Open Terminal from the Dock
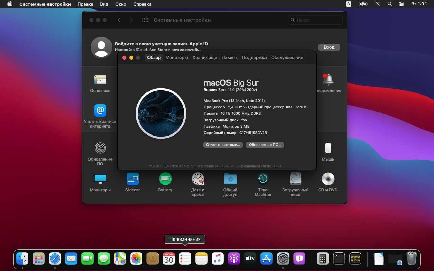434x271 pixels. pyautogui.click(x=339, y=259)
